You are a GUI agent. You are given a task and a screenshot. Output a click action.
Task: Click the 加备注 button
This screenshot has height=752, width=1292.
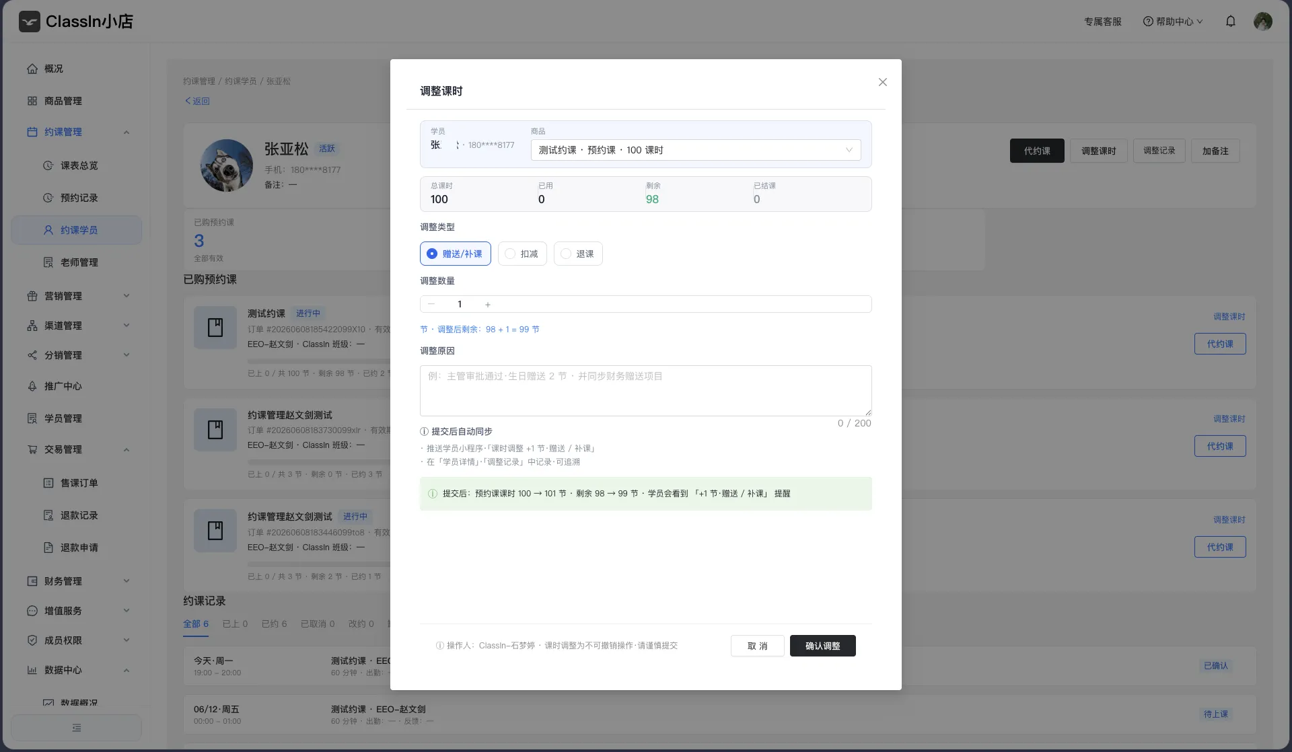point(1215,151)
